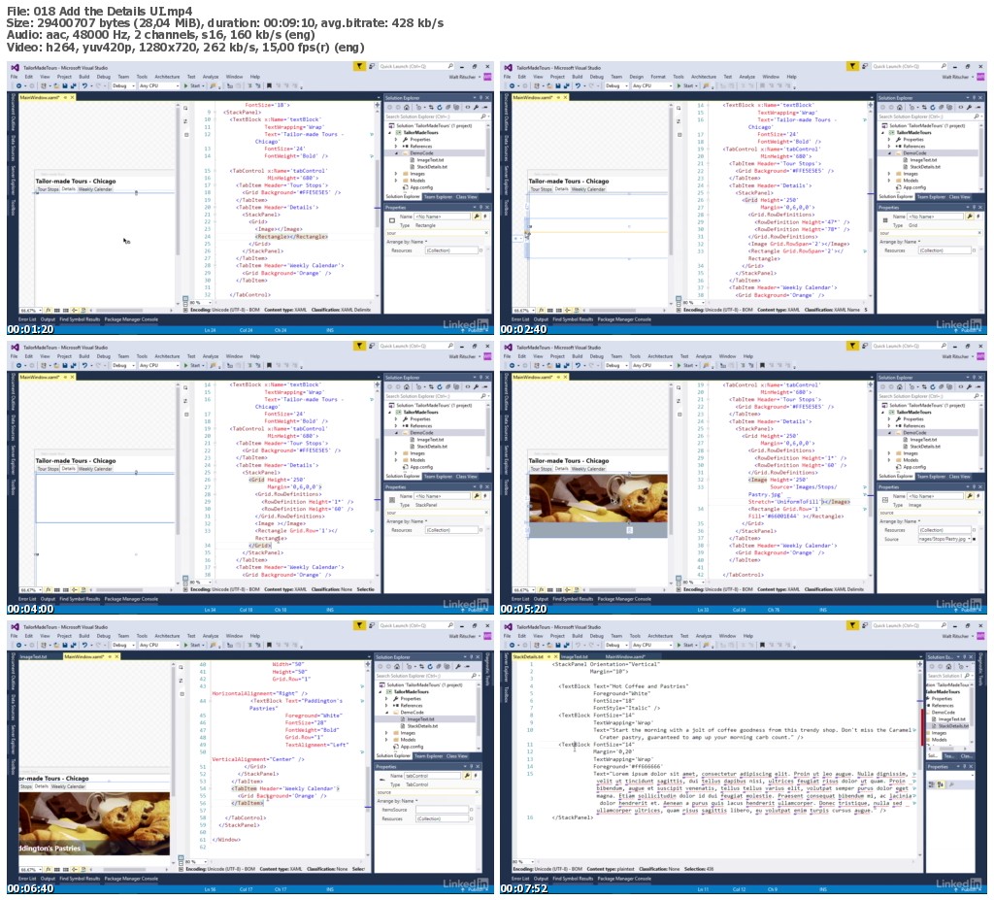Screen dimensions: 994x900
Task: Open the Toolbox side tab in the 00:01:20 frame
Action: click(12, 208)
